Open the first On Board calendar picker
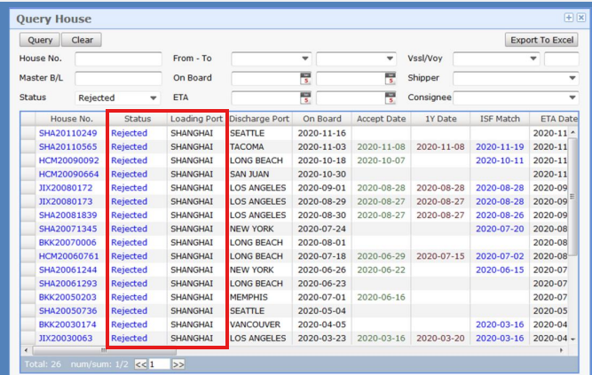The height and width of the screenshot is (375, 592). point(305,78)
